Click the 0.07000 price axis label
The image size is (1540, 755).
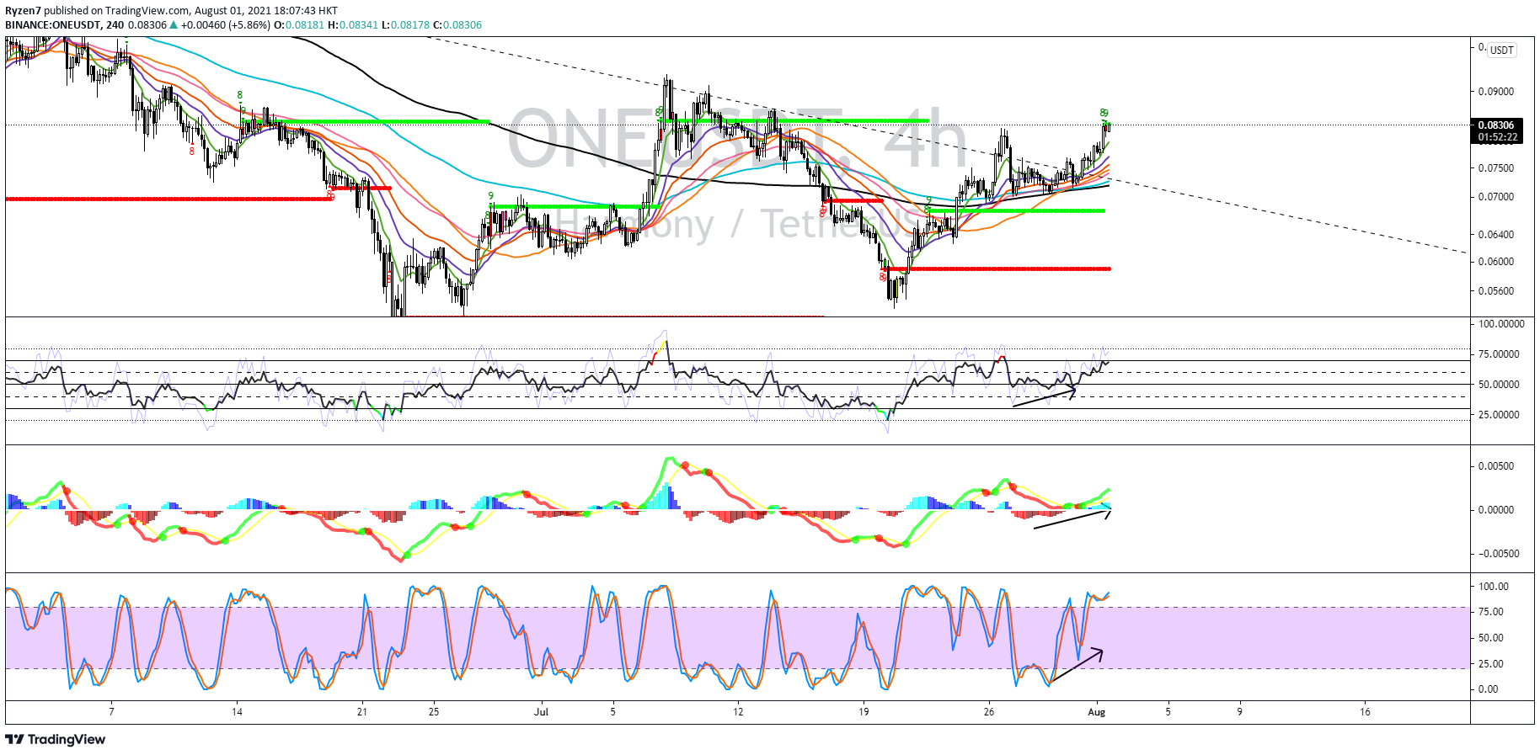tap(1496, 197)
